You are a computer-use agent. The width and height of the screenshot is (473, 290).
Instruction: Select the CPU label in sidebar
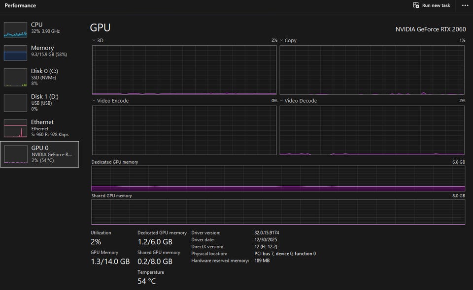coord(37,24)
